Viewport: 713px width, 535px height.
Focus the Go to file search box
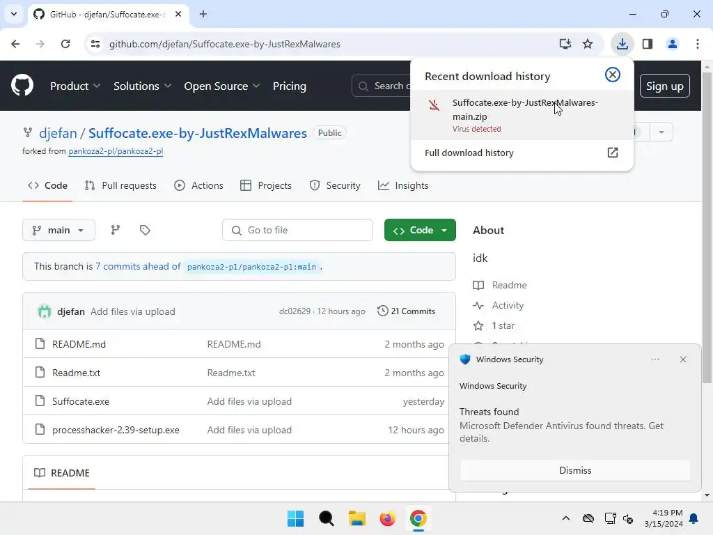tap(297, 230)
